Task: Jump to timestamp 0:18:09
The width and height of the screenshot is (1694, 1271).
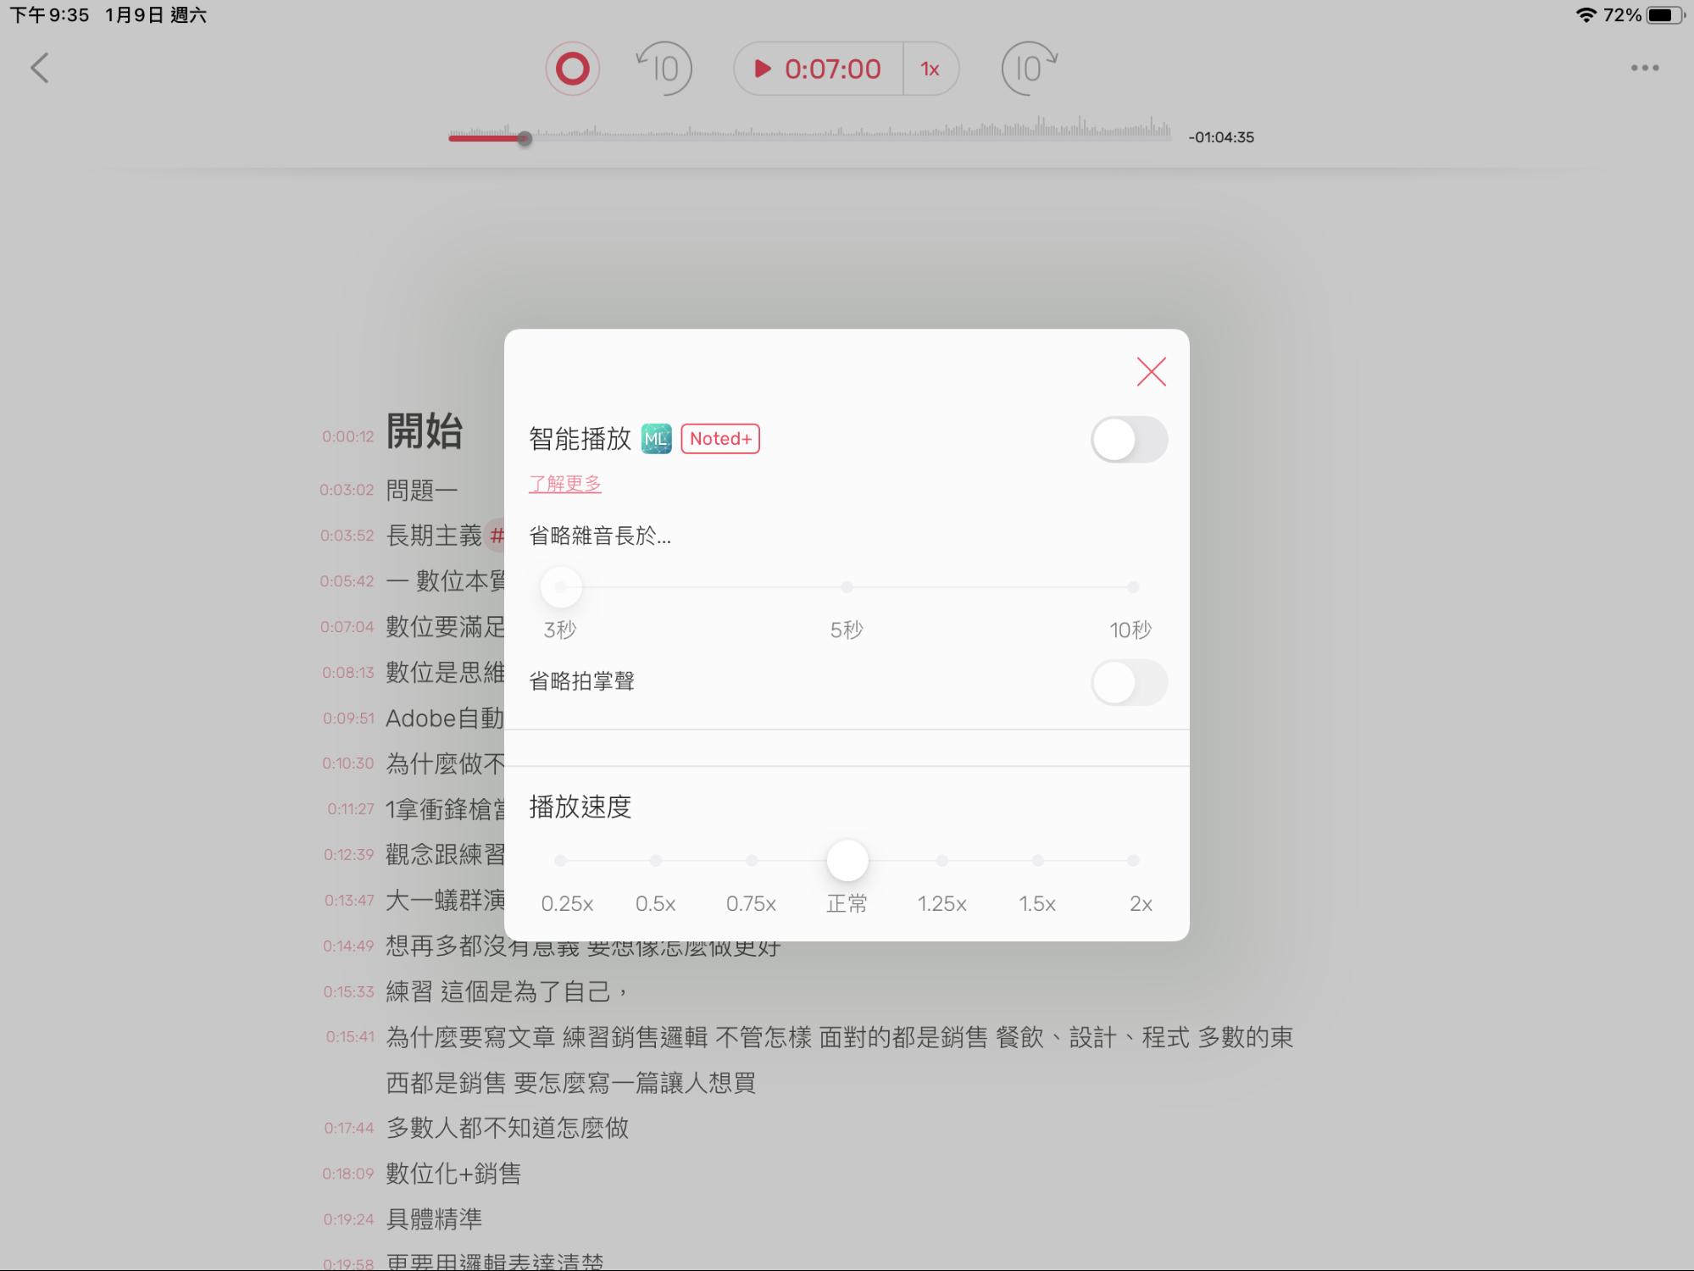Action: point(348,1174)
